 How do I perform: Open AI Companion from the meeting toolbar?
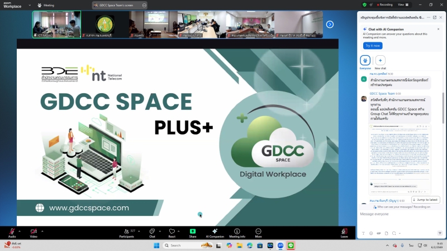[215, 231]
